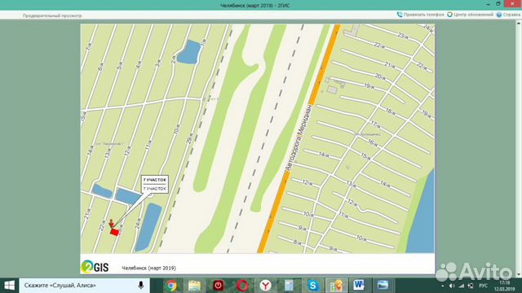Viewport: 522px width, 293px height.
Task: Click Автодорога Меридиан road label
Action: click(299, 138)
